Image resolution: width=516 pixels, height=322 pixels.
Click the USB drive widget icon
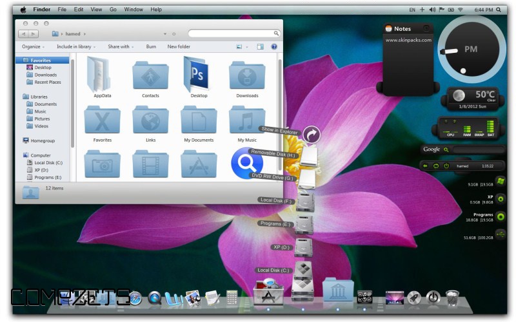501,234
